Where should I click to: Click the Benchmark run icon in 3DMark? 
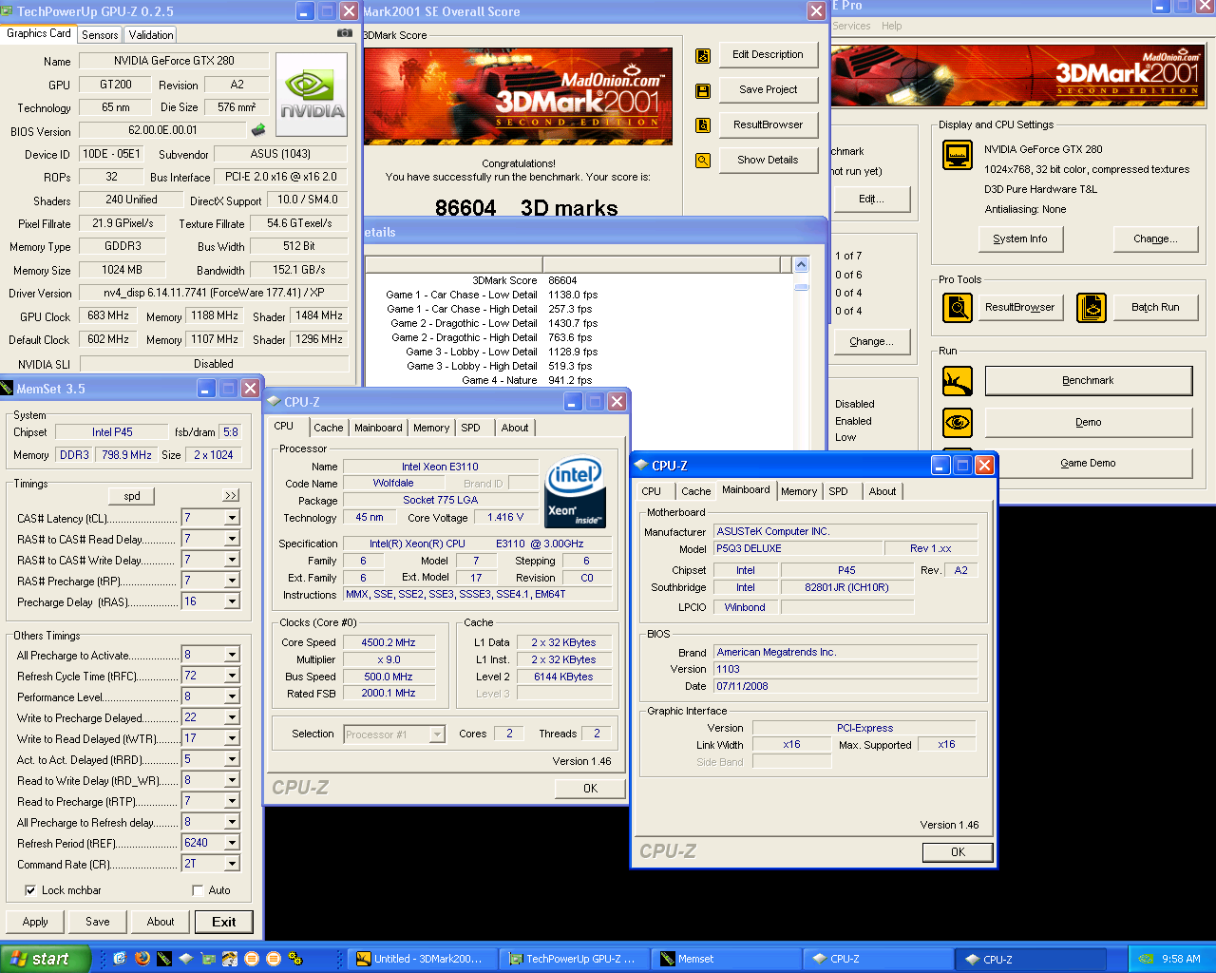958,380
